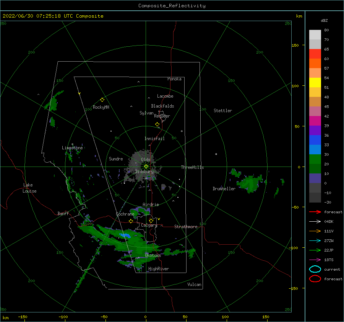Click the Cochrane label
Viewport: 344px width, 322px height.
click(x=125, y=214)
